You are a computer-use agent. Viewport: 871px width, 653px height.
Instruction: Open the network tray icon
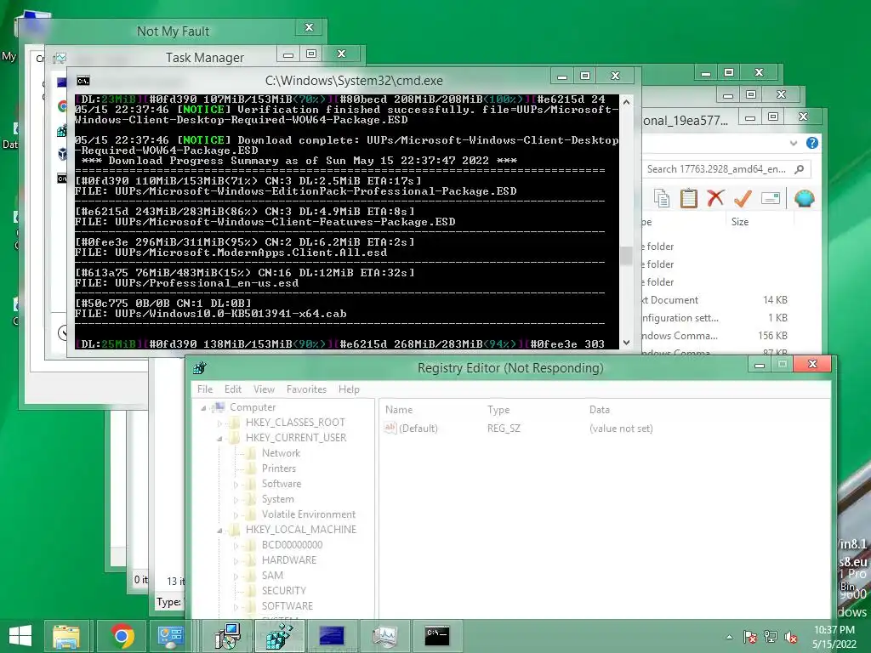click(x=771, y=637)
